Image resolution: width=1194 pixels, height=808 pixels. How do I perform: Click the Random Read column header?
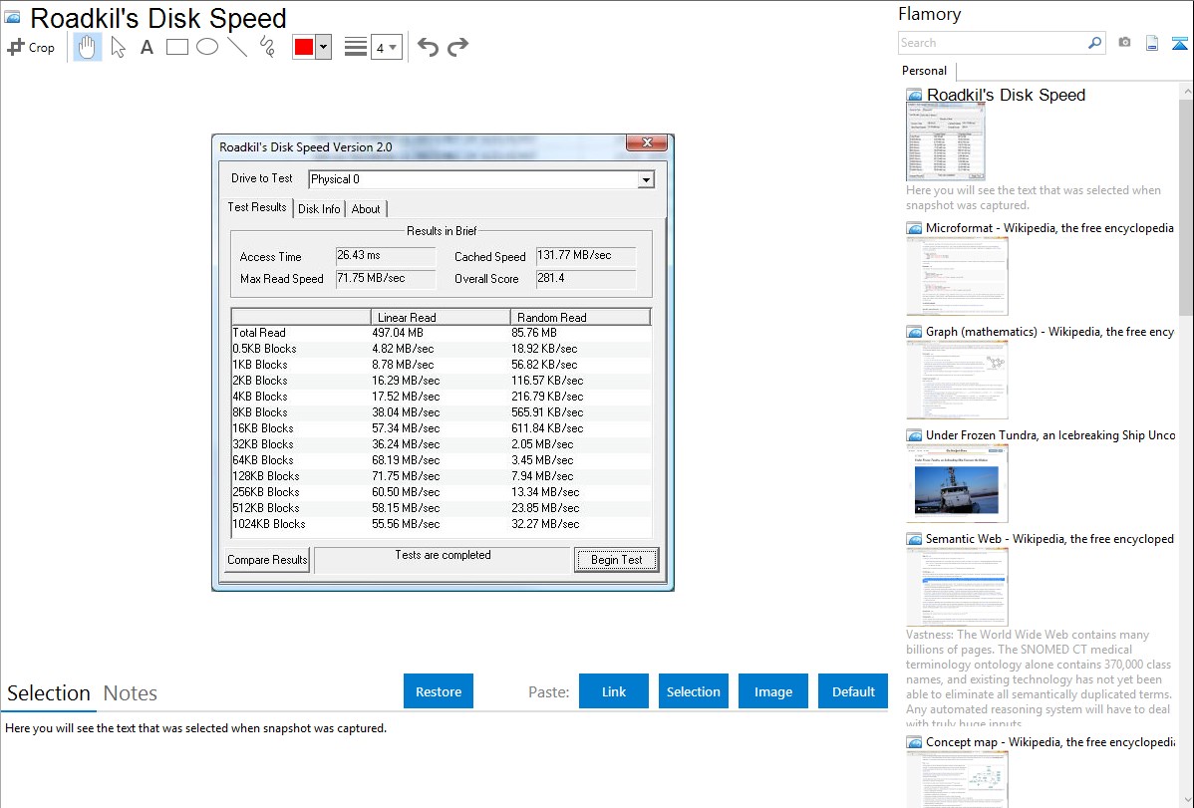point(580,317)
